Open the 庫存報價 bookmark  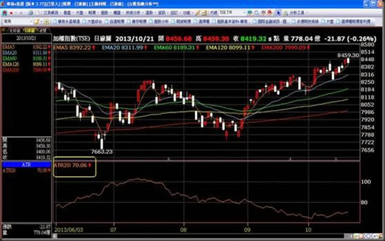click(x=137, y=22)
